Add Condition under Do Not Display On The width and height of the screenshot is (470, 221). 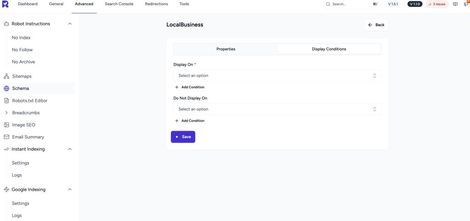tap(190, 121)
